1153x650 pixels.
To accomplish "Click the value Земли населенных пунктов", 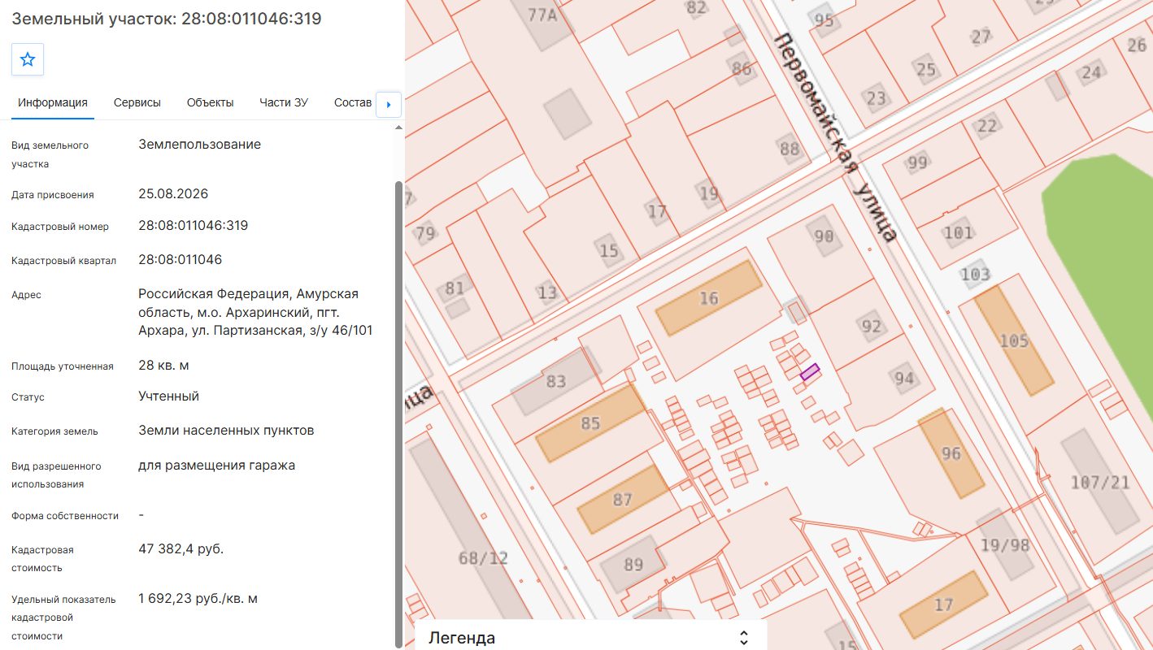I will tap(226, 431).
